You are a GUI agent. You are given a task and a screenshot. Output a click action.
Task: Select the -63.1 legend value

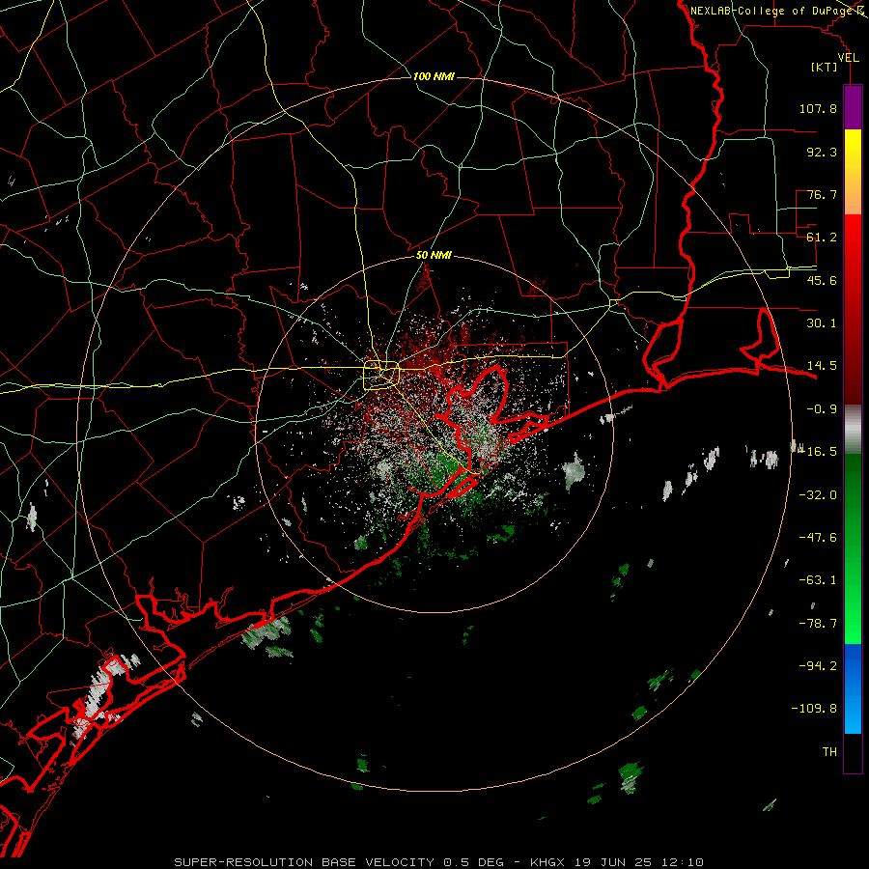tap(818, 580)
